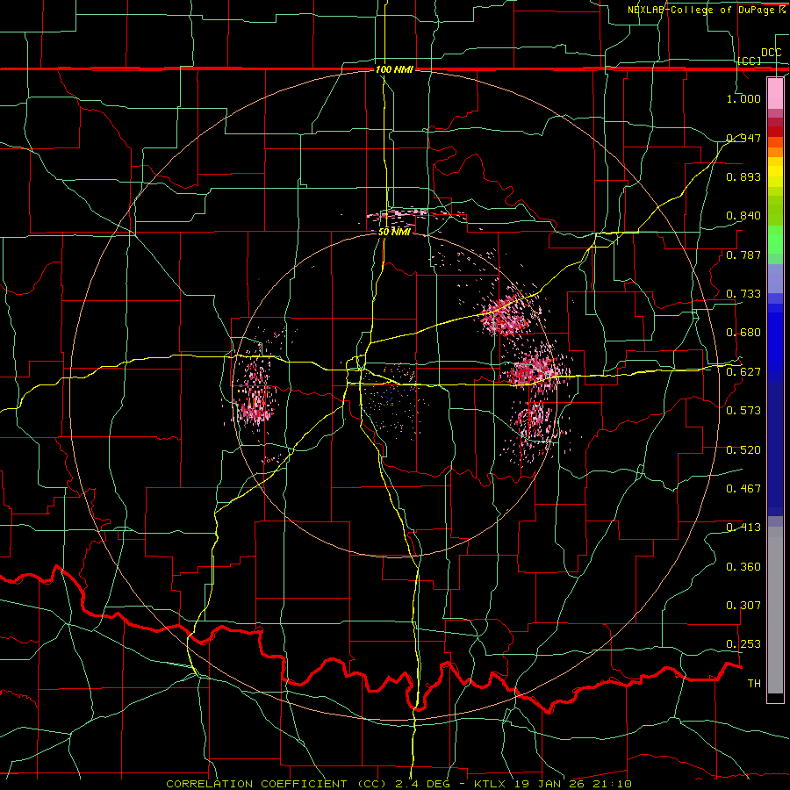
Task: Click the 0.520 legend value
Action: [x=743, y=450]
